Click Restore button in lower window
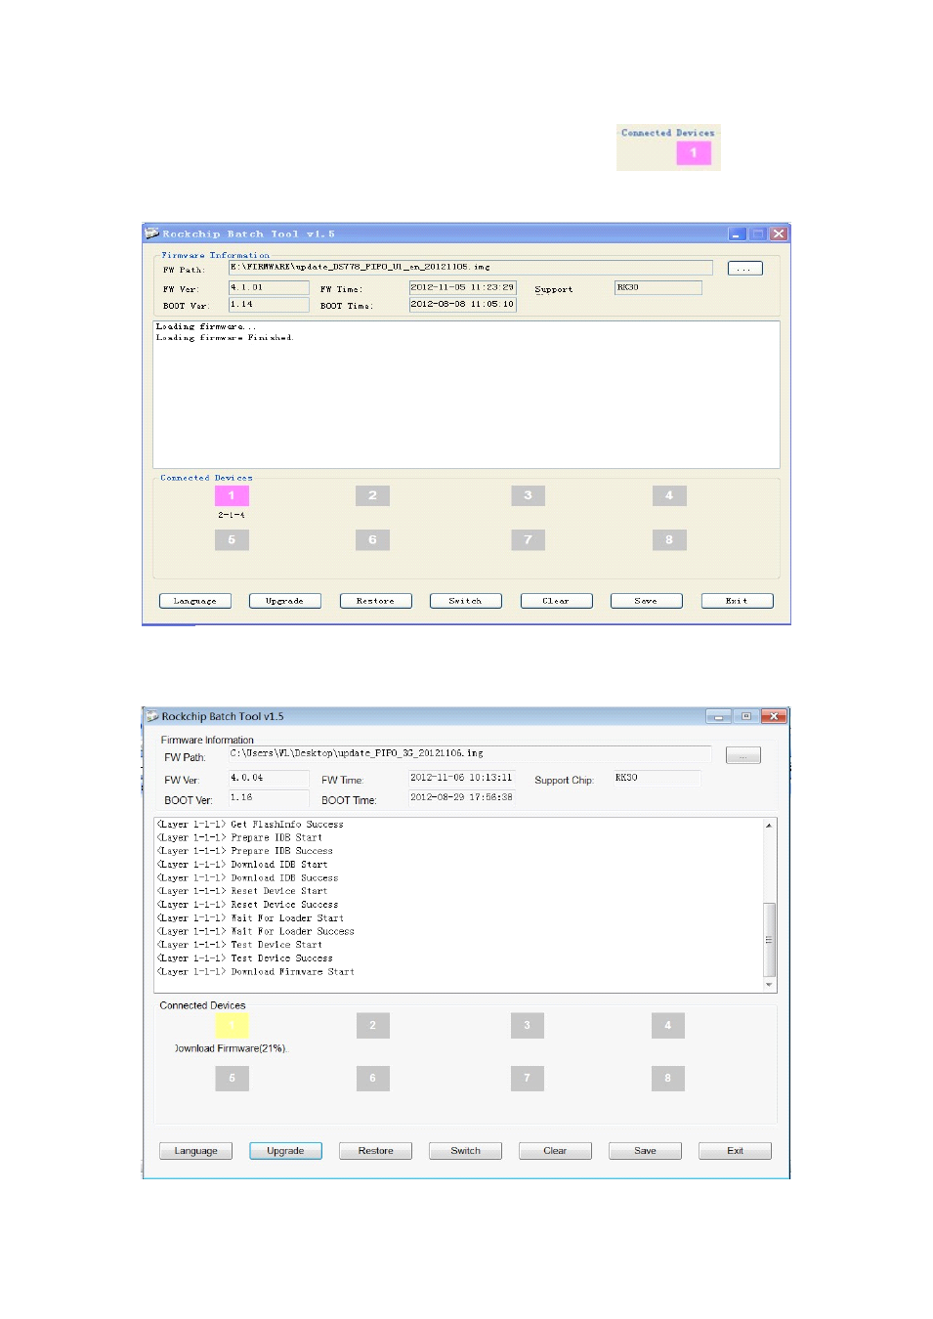The height and width of the screenshot is (1319, 933). point(375,1151)
